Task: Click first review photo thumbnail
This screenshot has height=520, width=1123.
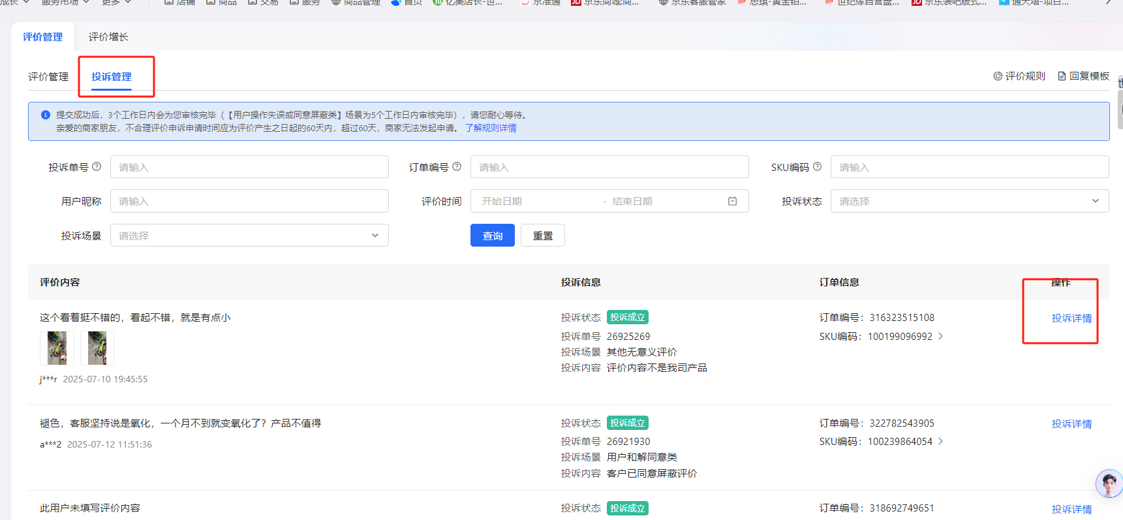Action: 57,348
